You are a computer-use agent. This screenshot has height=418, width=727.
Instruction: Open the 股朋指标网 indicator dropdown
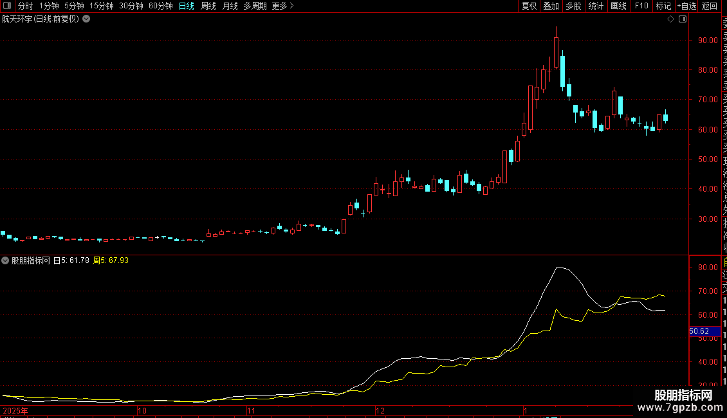click(5, 260)
